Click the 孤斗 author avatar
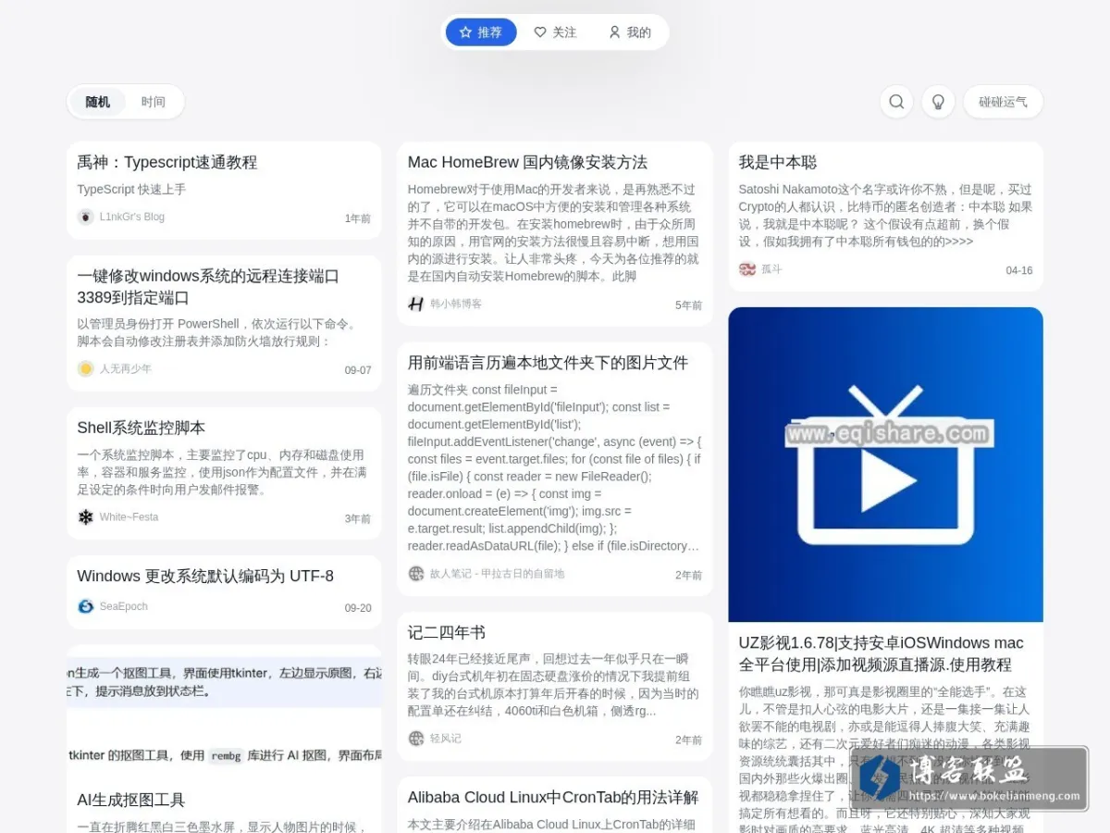This screenshot has width=1110, height=833. point(747,268)
